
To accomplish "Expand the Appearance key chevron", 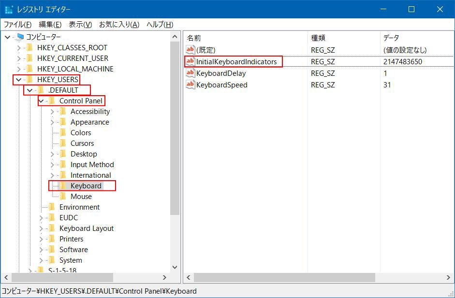I will point(52,122).
